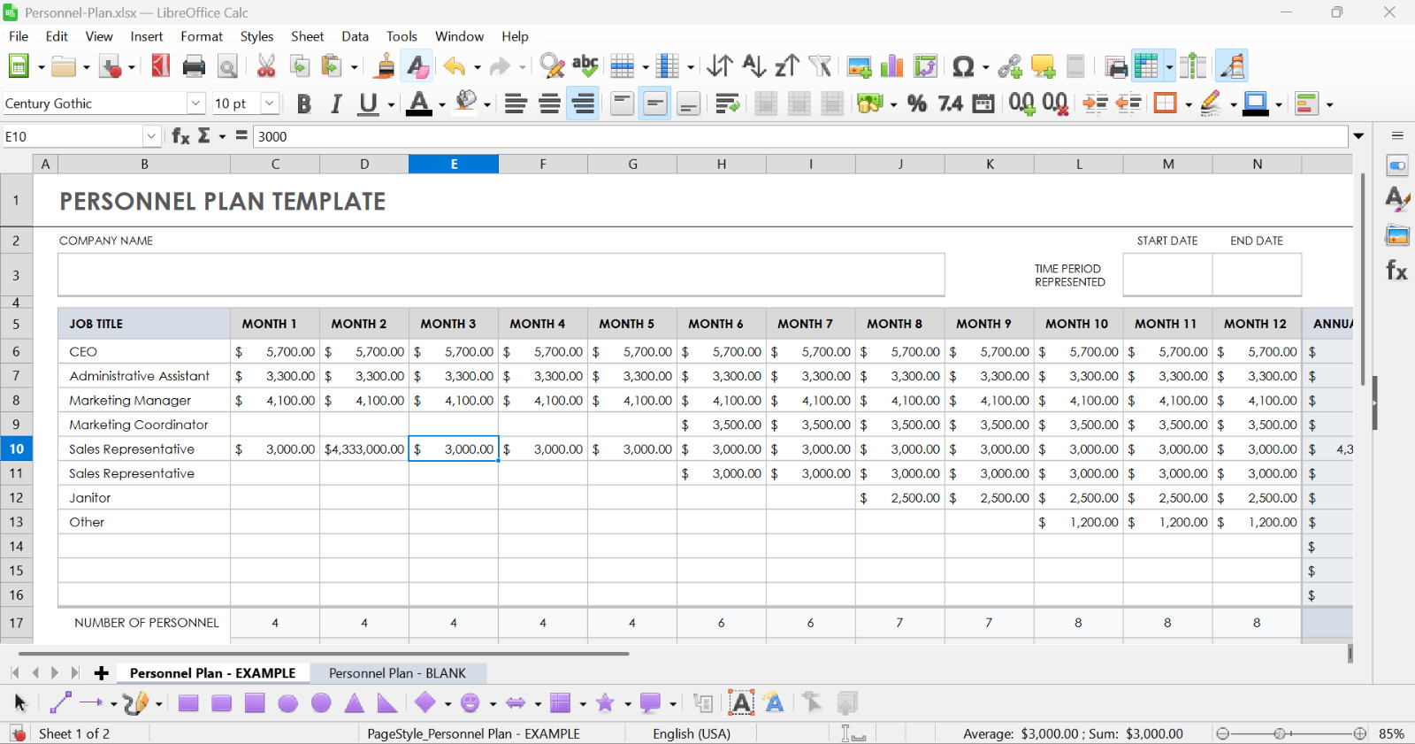Insert a hyperlink
This screenshot has width=1415, height=744.
point(1010,66)
